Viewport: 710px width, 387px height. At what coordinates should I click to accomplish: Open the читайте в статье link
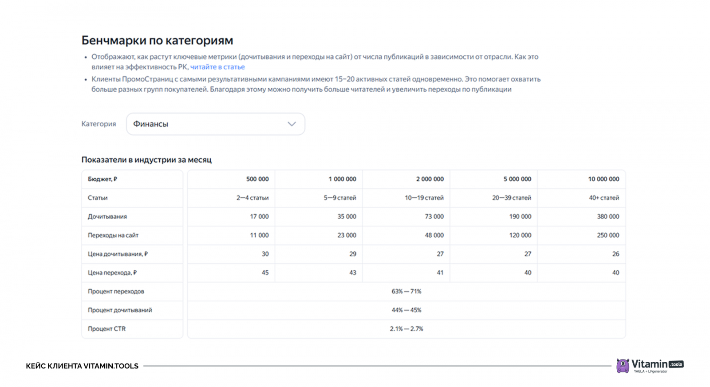tap(217, 67)
